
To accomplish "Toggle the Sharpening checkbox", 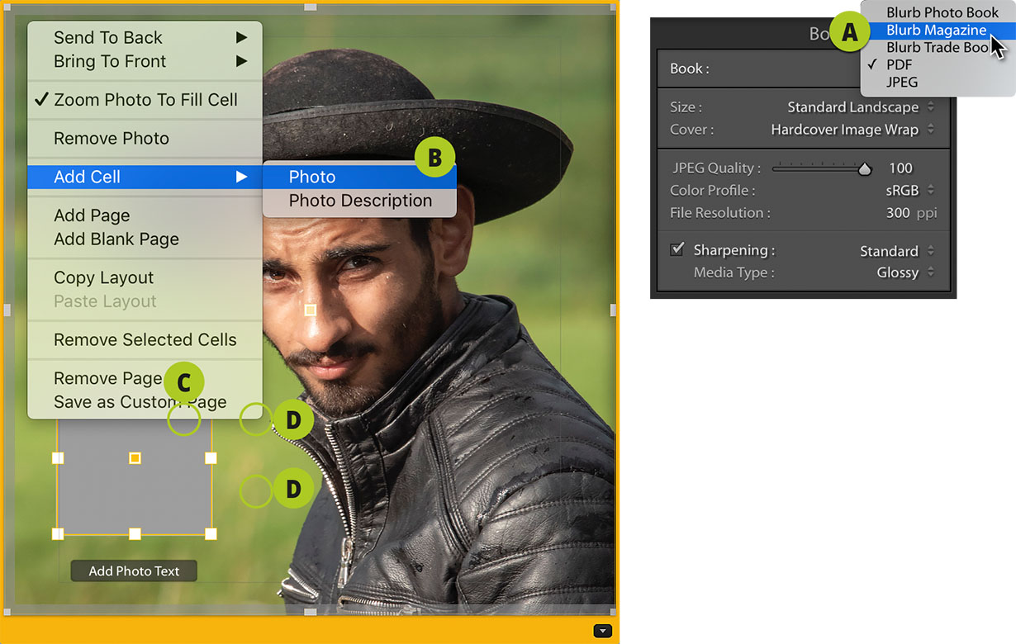I will (677, 249).
